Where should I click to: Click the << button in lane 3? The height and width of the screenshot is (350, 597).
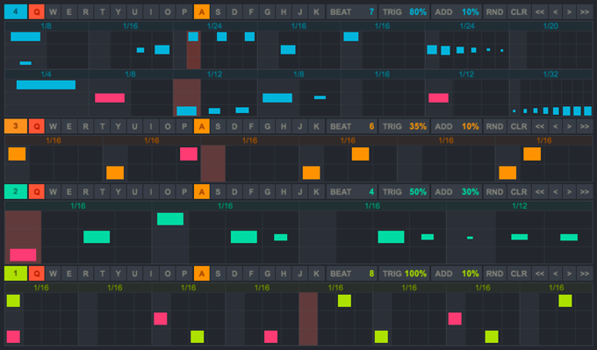coord(540,126)
